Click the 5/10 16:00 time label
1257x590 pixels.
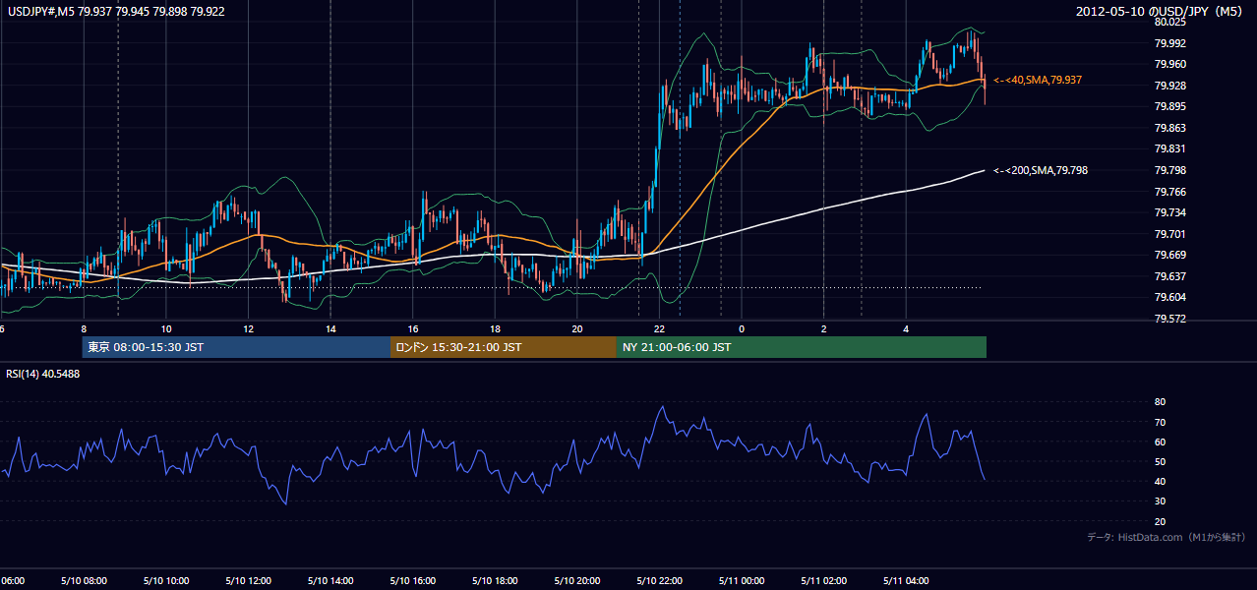tap(413, 581)
